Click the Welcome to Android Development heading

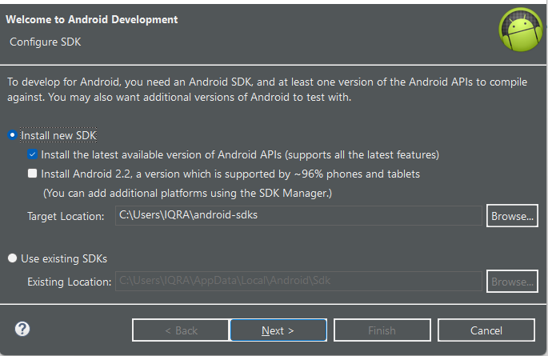pos(91,19)
